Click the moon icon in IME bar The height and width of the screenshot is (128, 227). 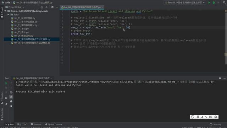click(x=202, y=117)
